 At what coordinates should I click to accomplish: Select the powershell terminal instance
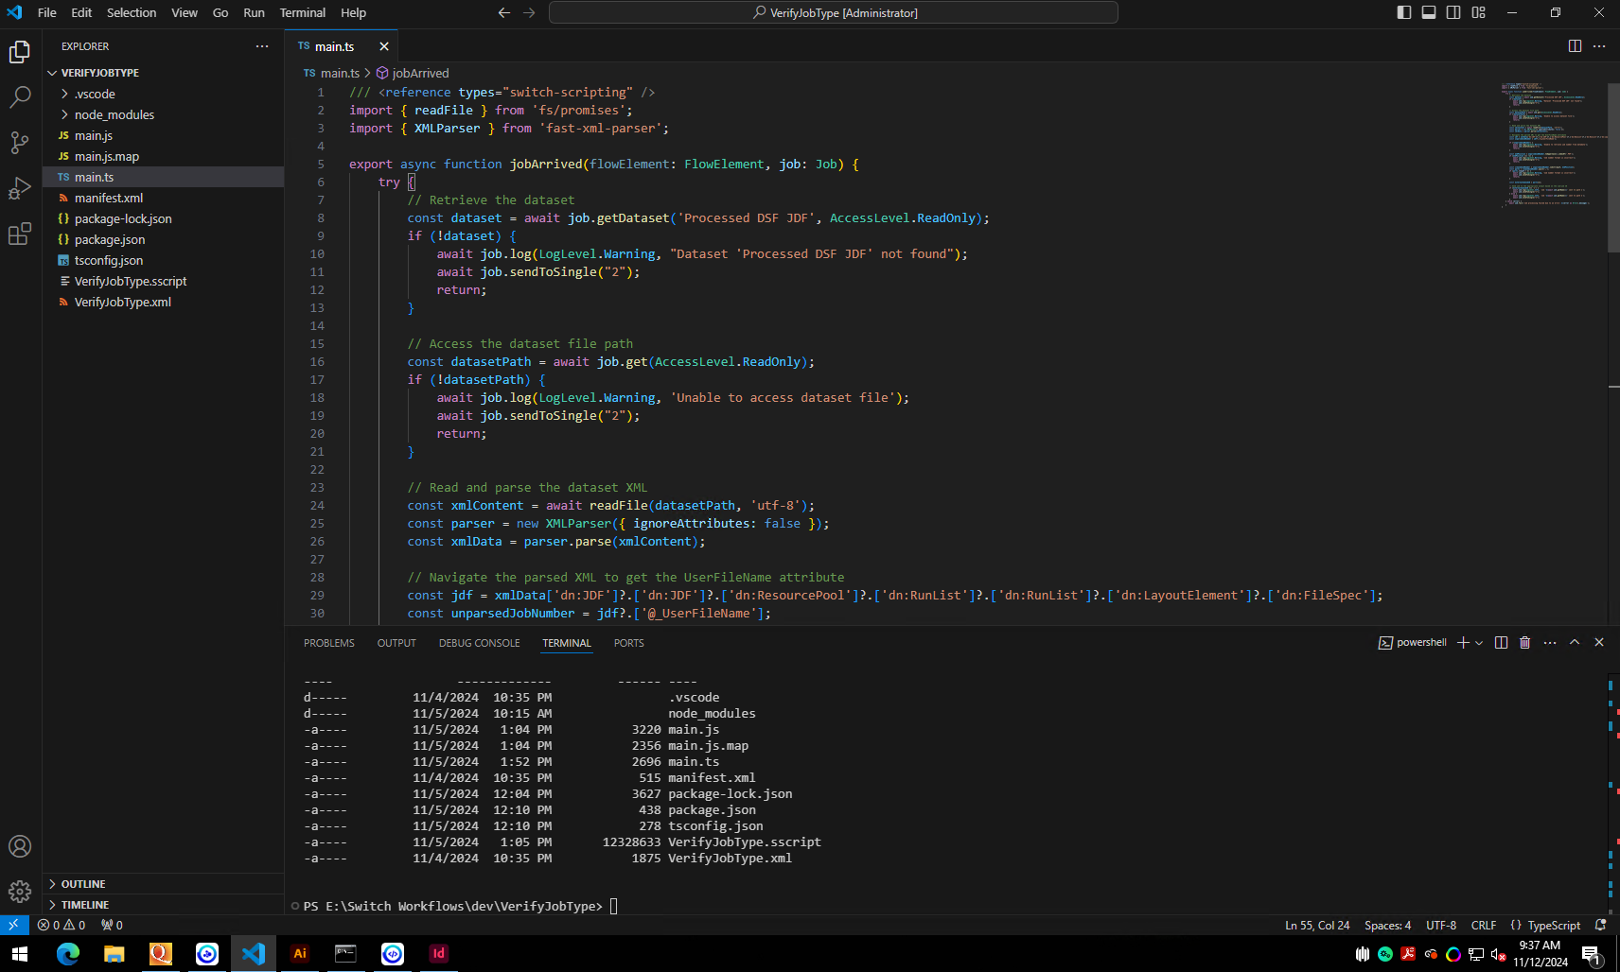coord(1413,643)
